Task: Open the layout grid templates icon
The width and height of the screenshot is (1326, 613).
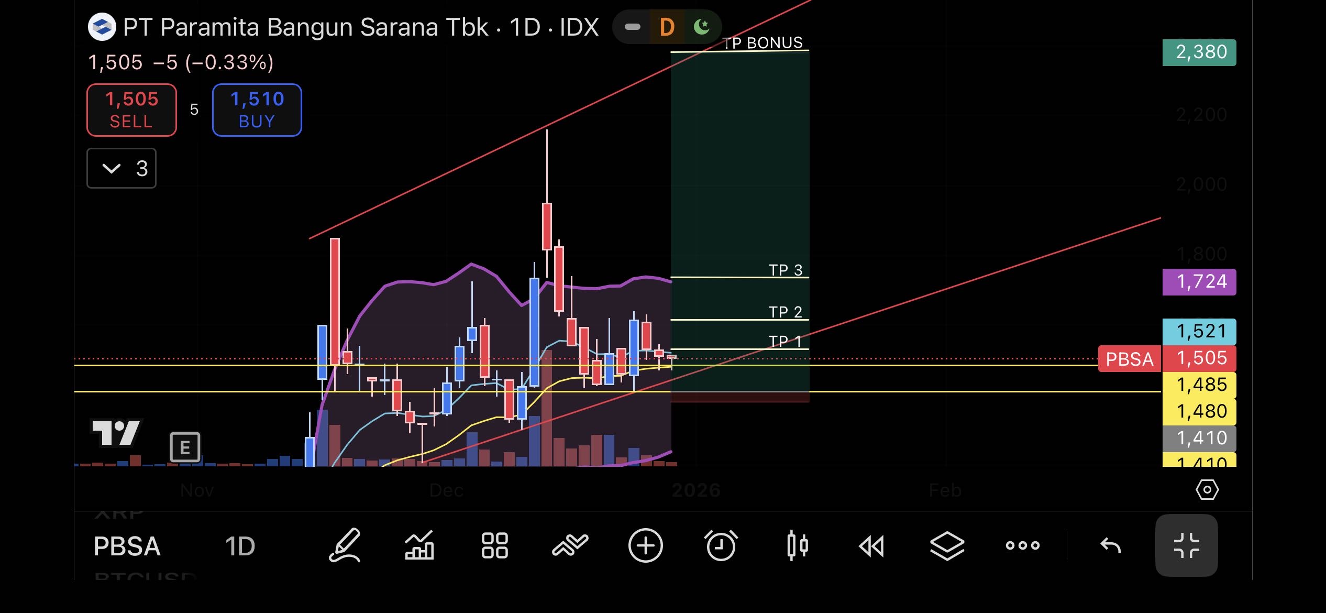Action: tap(494, 545)
